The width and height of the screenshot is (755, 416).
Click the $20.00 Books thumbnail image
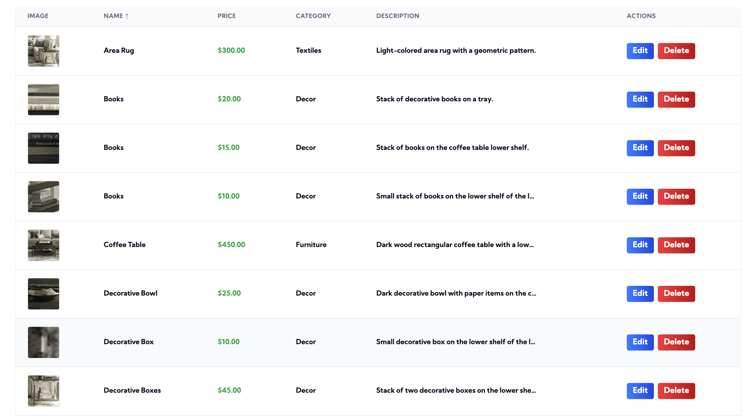pos(43,99)
